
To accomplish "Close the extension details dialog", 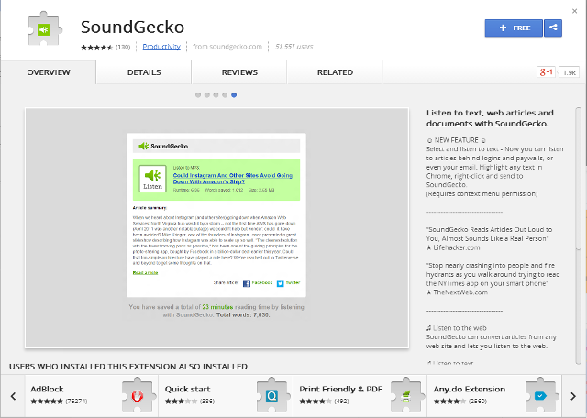I will pyautogui.click(x=575, y=11).
